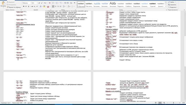186x105 pixels.
Task: Open the Font dialog launcher
Action: [x=51, y=10]
